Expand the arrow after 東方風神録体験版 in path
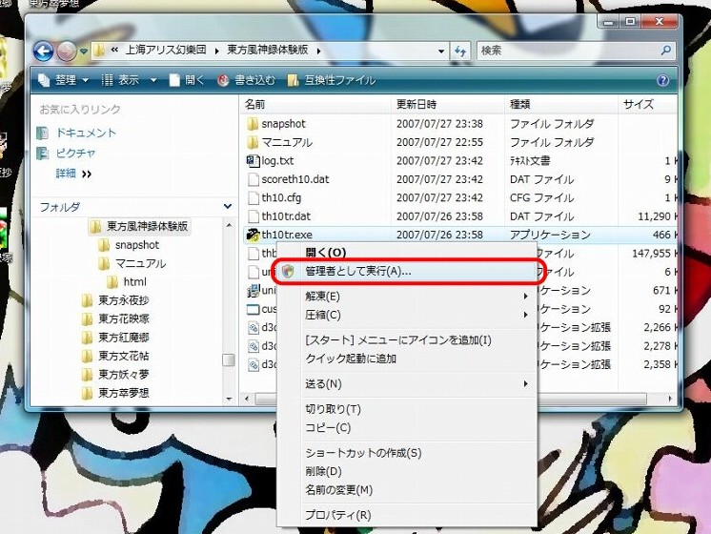This screenshot has width=711, height=534. point(318,51)
